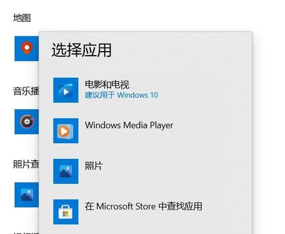Click the Maps app icon under 地图
The height and width of the screenshot is (234, 285).
[x=27, y=48]
